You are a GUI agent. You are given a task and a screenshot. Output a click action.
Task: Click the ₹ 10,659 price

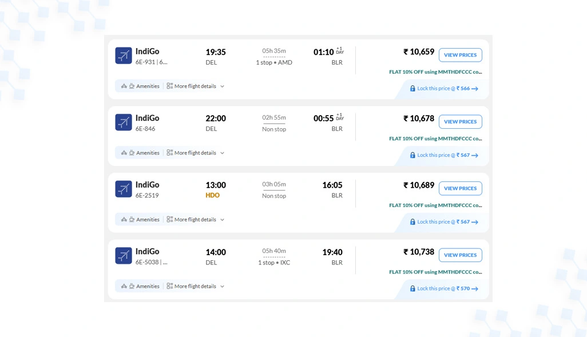pos(419,51)
